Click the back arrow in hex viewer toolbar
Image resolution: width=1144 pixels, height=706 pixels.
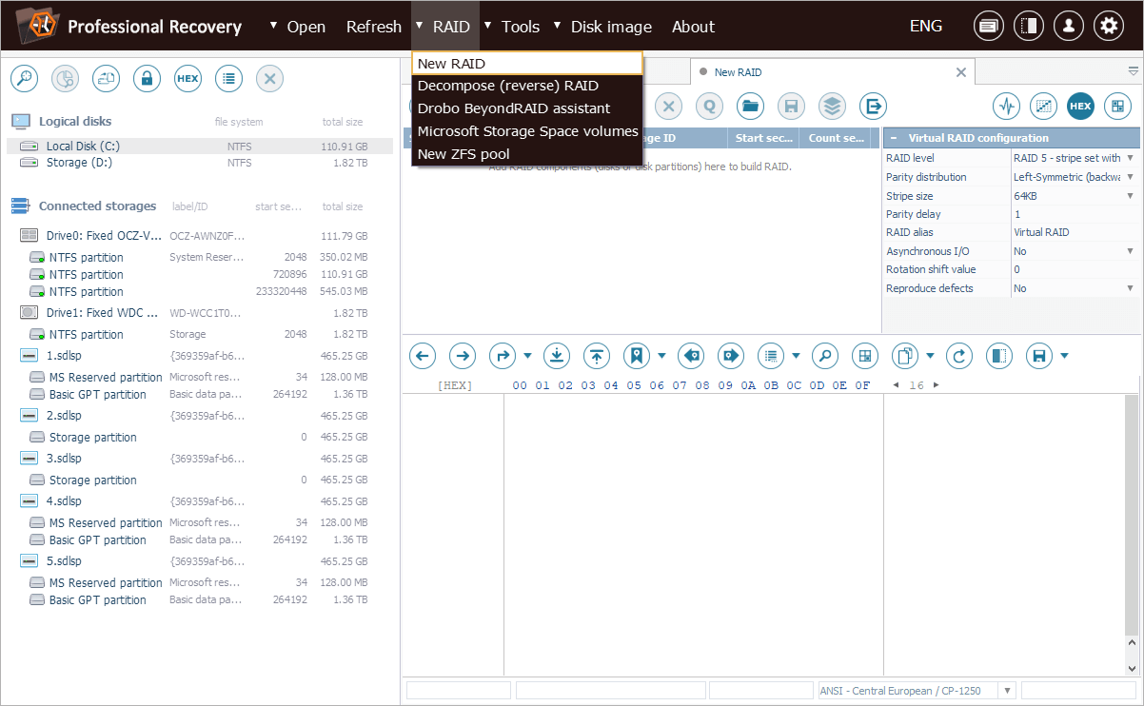[423, 356]
